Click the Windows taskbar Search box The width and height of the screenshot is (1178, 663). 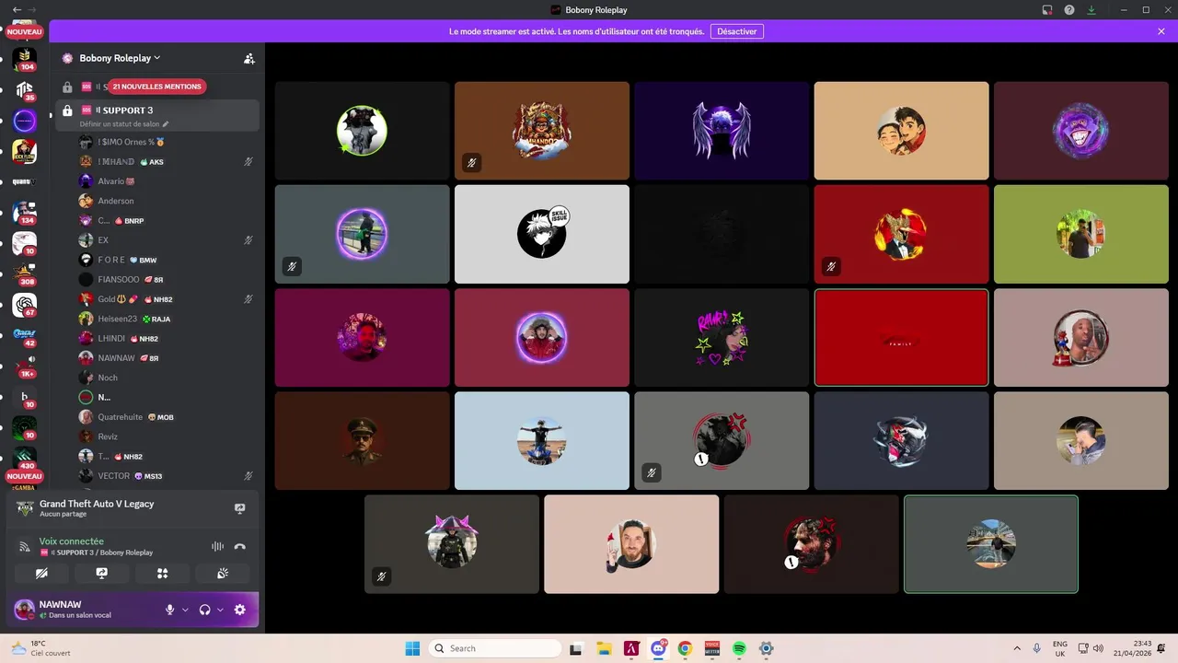(x=495, y=648)
